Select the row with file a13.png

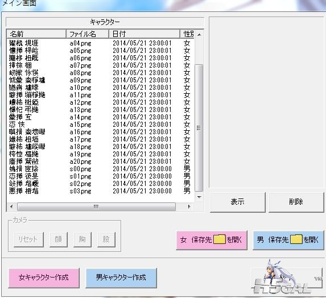click(x=101, y=110)
